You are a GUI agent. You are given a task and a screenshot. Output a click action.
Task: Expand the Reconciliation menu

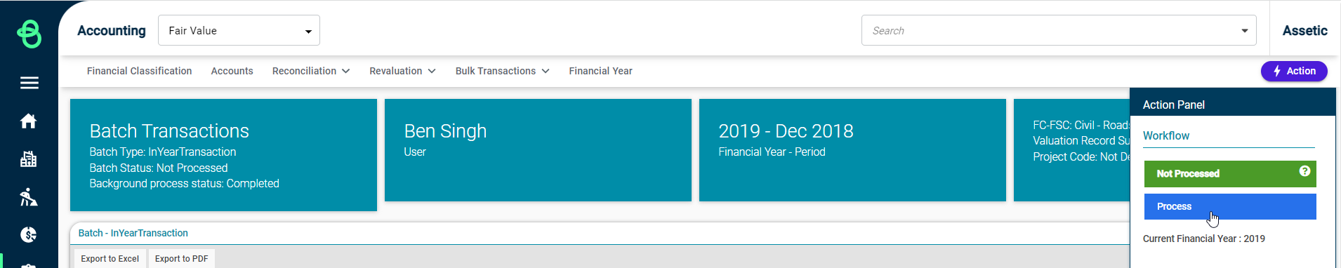[311, 71]
